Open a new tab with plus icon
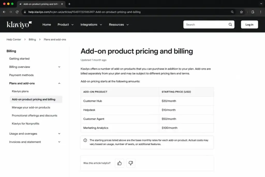This screenshot has height=177, width=265. [69, 4]
